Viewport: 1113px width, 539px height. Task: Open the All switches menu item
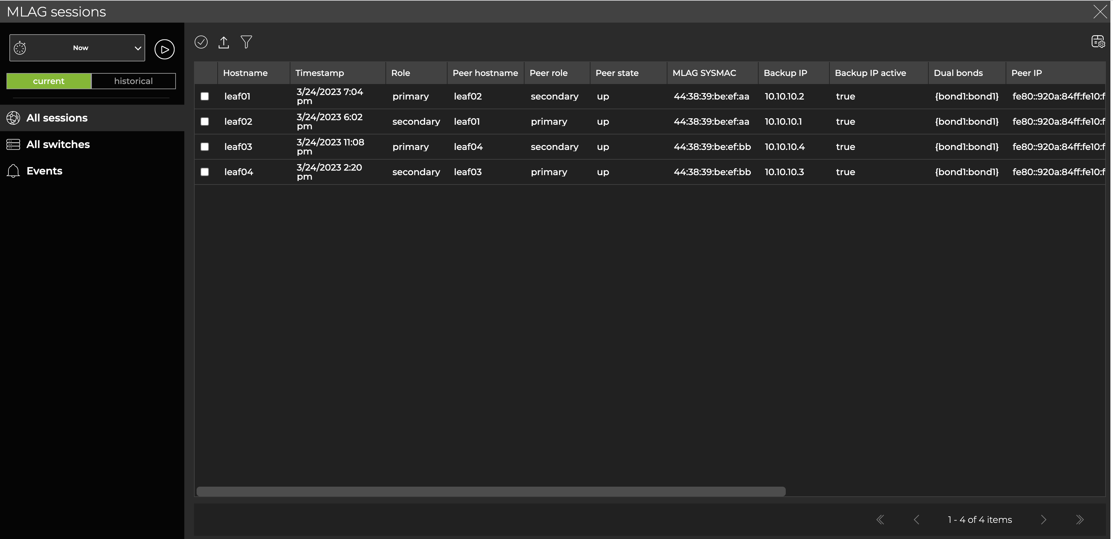pos(58,144)
